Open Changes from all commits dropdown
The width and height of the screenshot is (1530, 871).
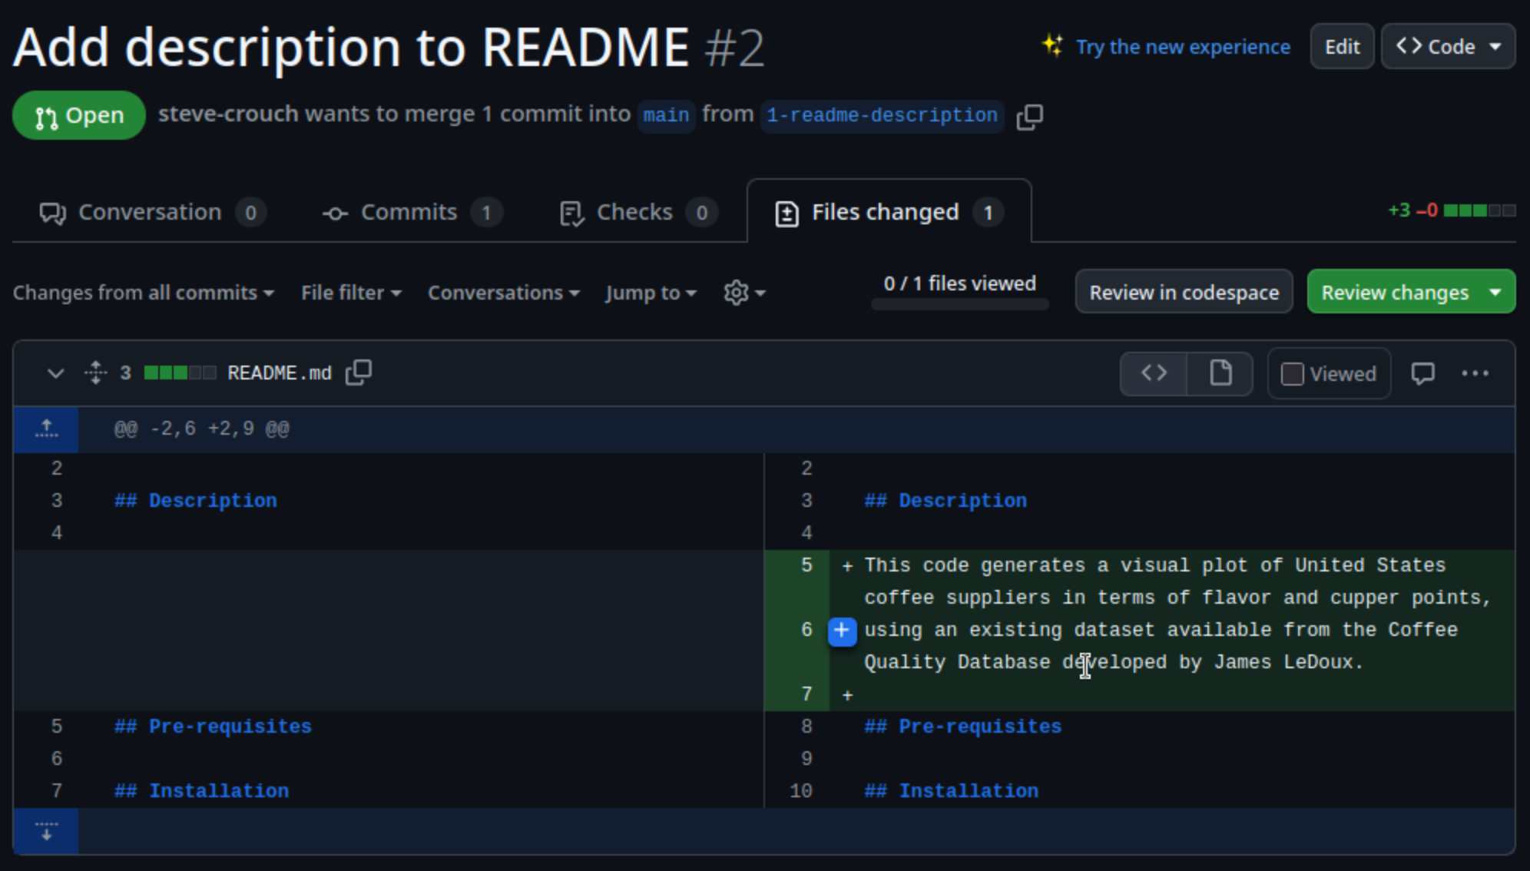(144, 293)
